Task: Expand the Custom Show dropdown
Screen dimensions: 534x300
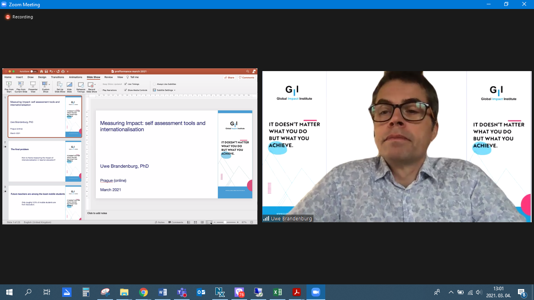Action: click(x=49, y=84)
